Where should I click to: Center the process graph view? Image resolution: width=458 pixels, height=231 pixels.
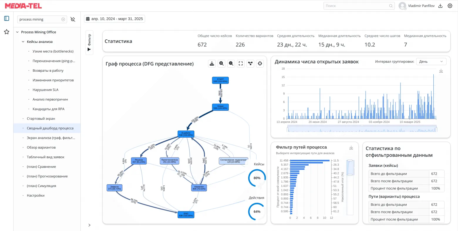pos(260,63)
